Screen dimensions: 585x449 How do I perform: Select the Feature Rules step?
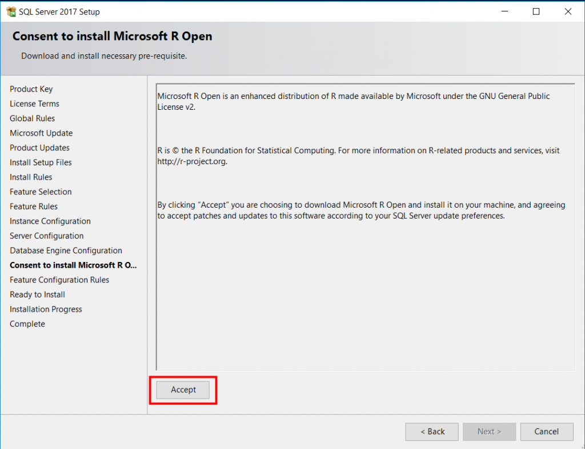click(x=34, y=206)
